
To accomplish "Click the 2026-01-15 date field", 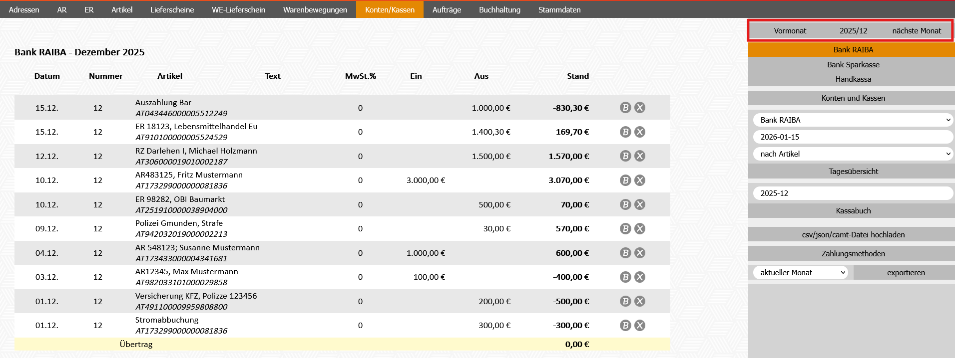I will 853,137.
